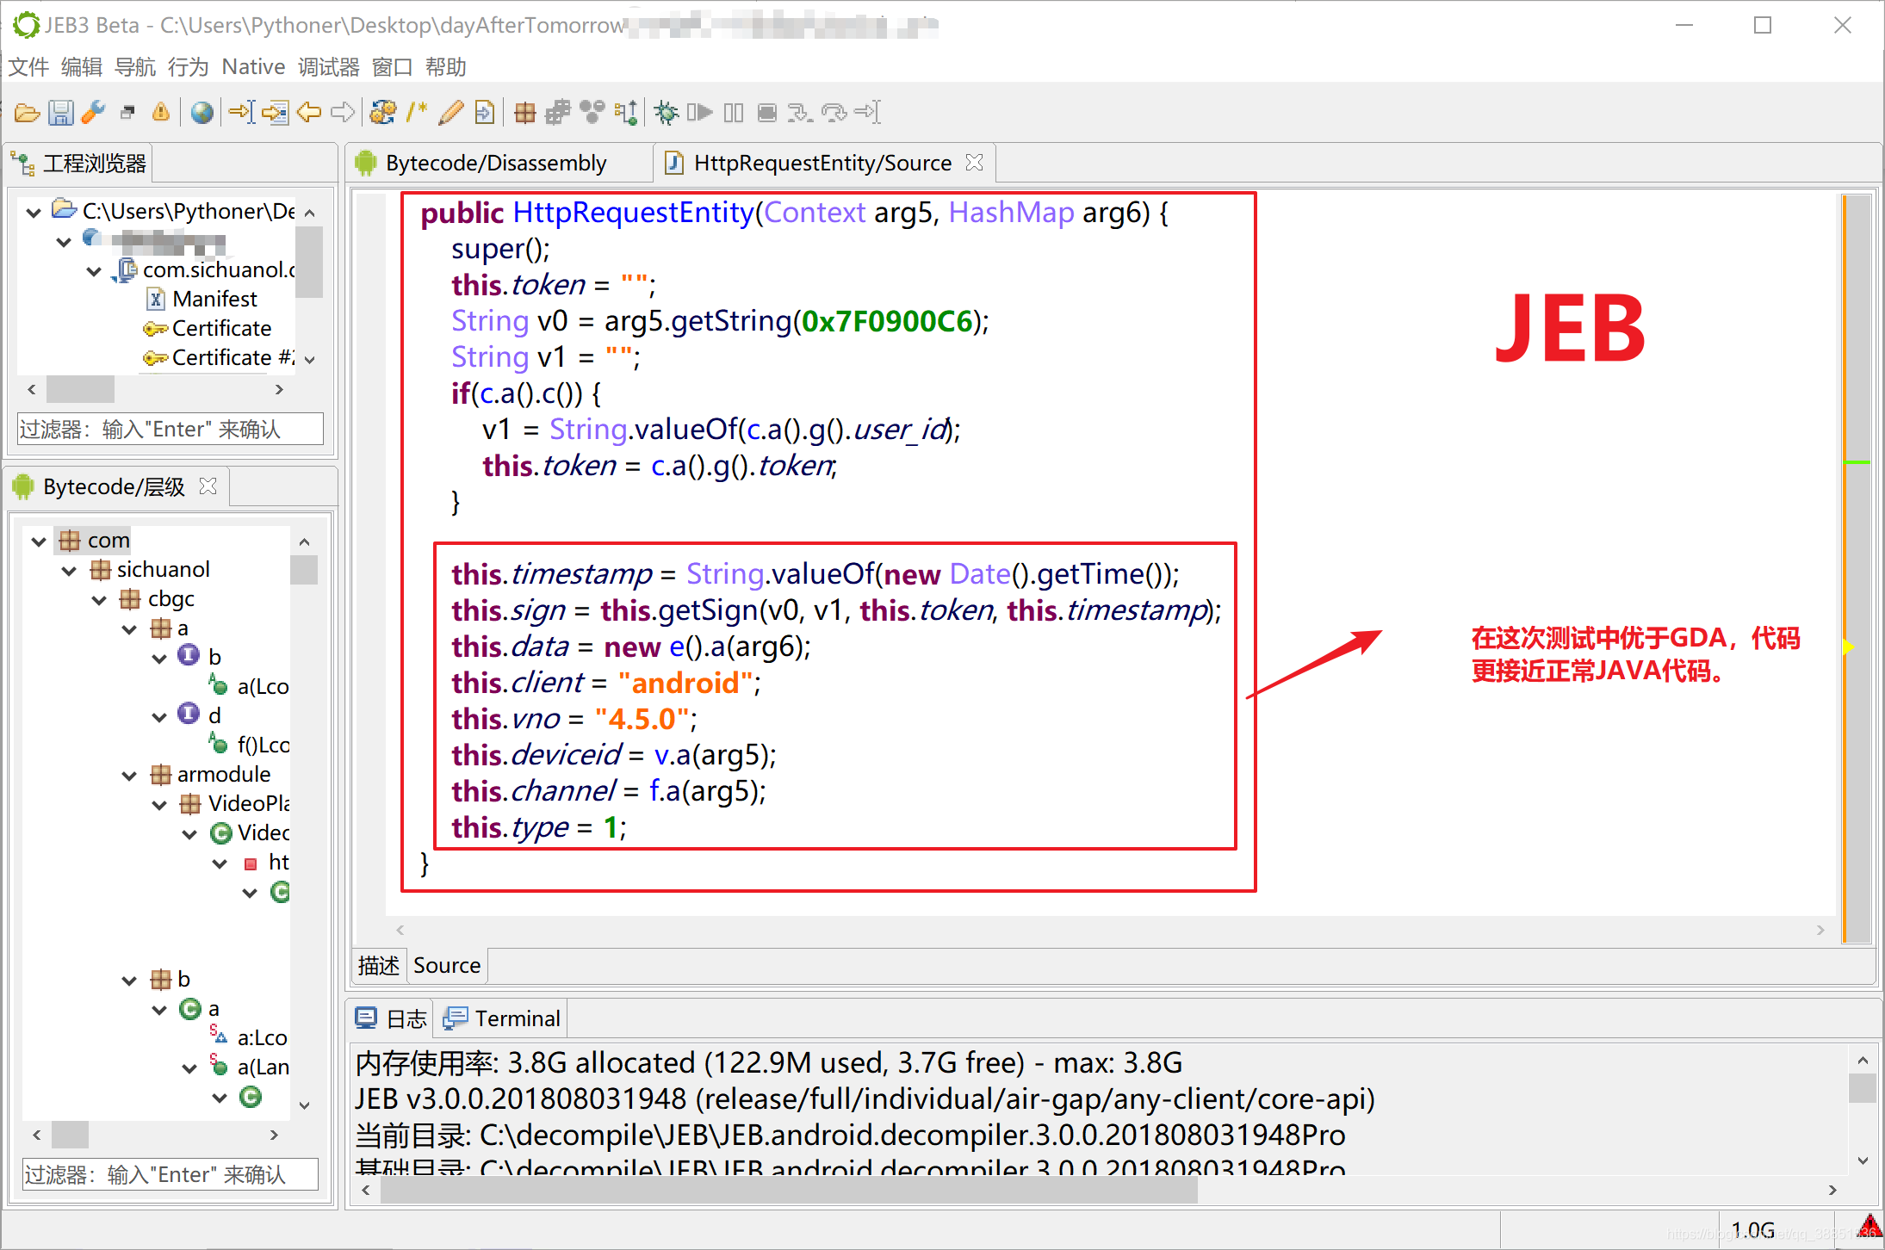Click the Terminate debugger stop icon
The height and width of the screenshot is (1250, 1885).
(x=767, y=113)
